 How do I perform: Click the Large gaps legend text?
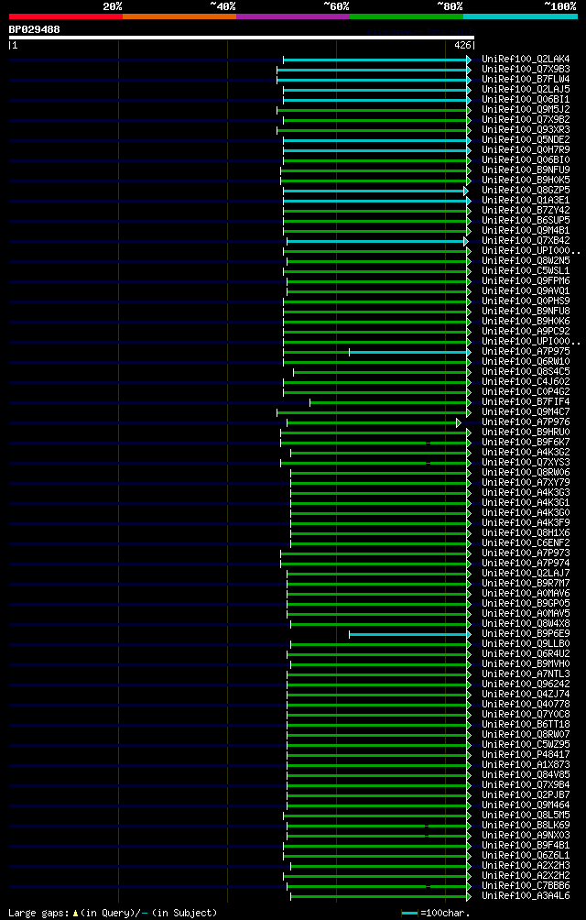click(x=113, y=913)
